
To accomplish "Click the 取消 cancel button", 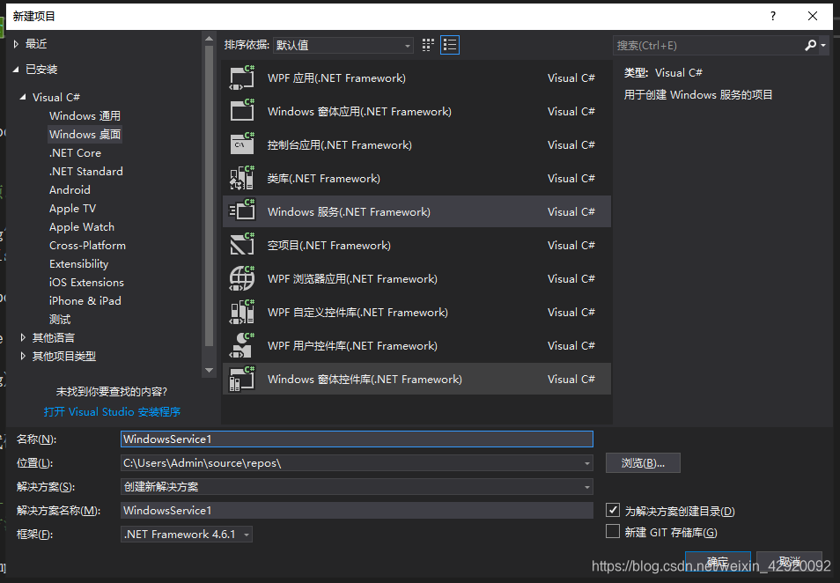I will coord(789,562).
